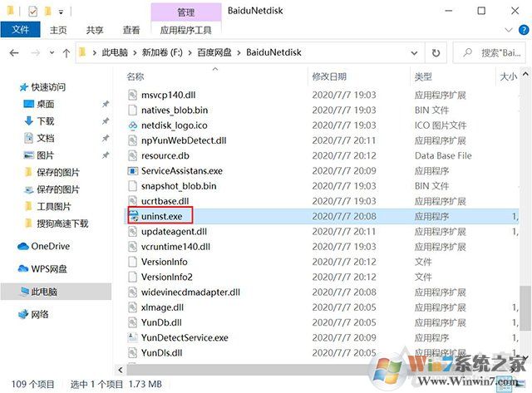Click the Back navigation arrow
The width and height of the screenshot is (532, 393).
coord(14,53)
